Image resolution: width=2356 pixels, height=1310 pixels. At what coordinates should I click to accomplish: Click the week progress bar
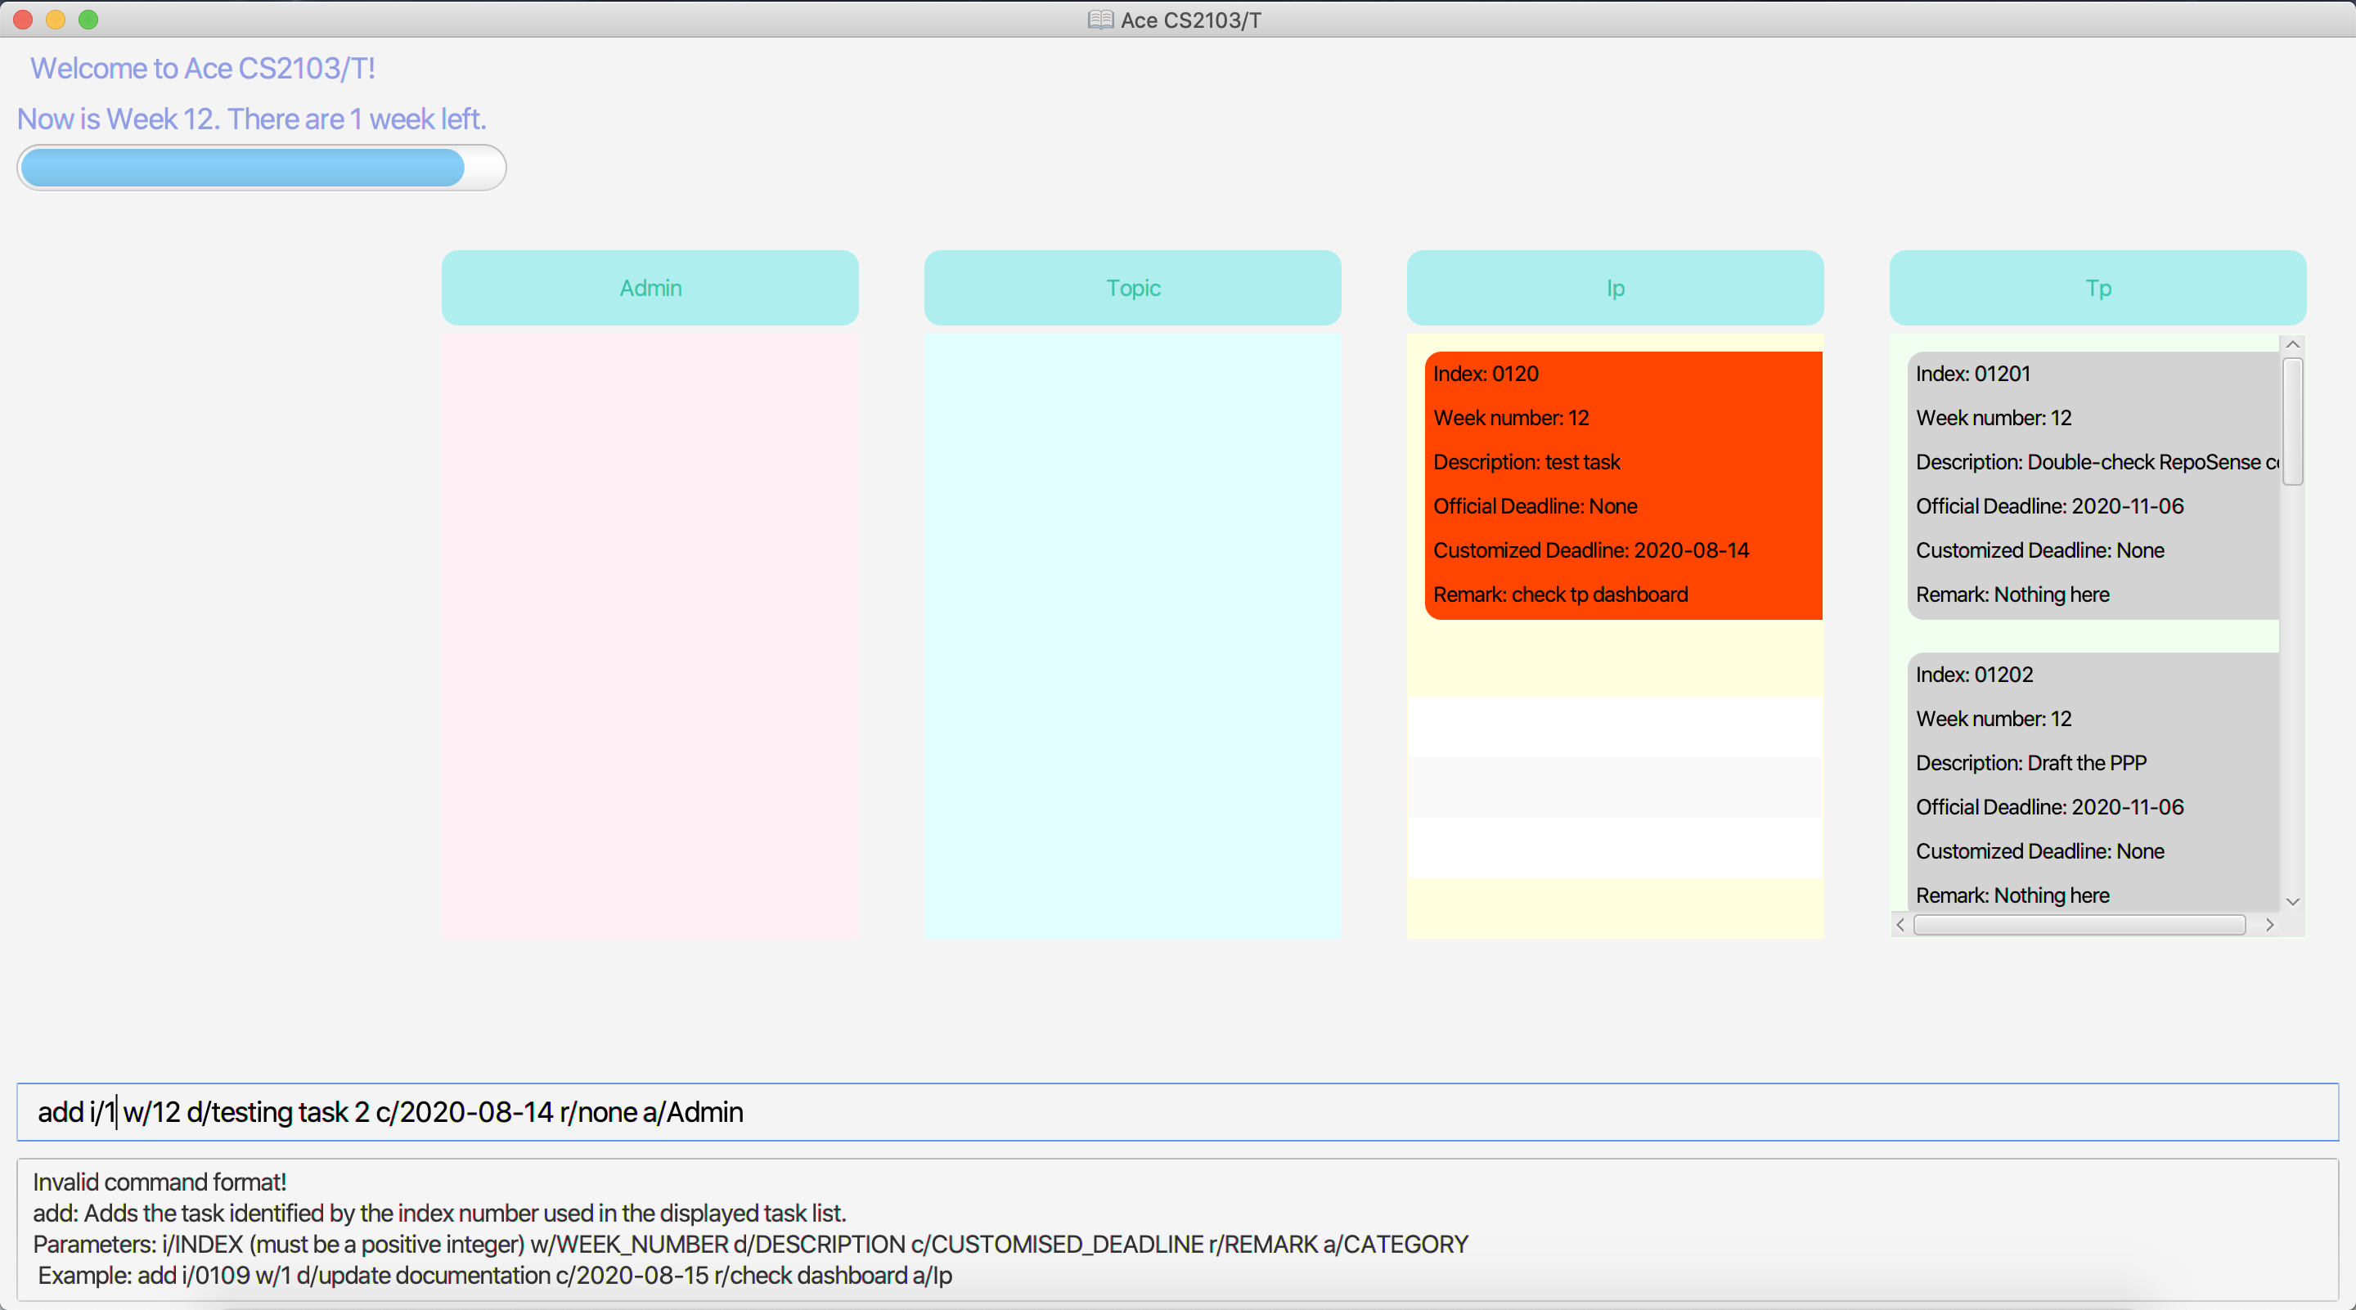(x=261, y=168)
